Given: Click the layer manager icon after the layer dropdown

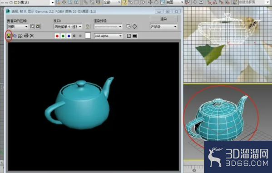Looking at the screenshot, I should tap(58, 2).
